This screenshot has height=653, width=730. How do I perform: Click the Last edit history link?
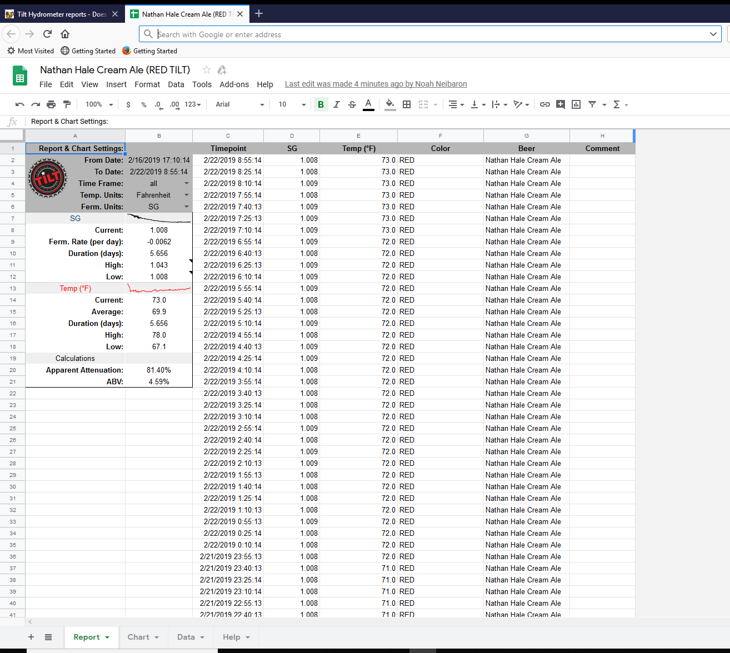point(376,84)
